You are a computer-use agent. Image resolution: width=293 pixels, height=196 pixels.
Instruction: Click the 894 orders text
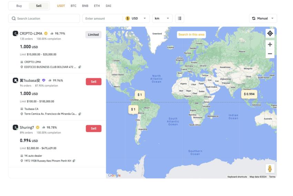click(x=26, y=133)
